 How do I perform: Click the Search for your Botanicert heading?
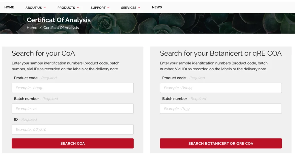220,53
